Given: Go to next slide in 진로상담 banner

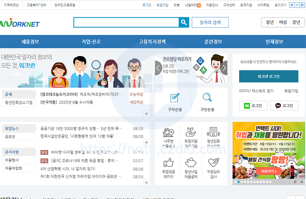Looking at the screenshot, I should pyautogui.click(x=224, y=68).
